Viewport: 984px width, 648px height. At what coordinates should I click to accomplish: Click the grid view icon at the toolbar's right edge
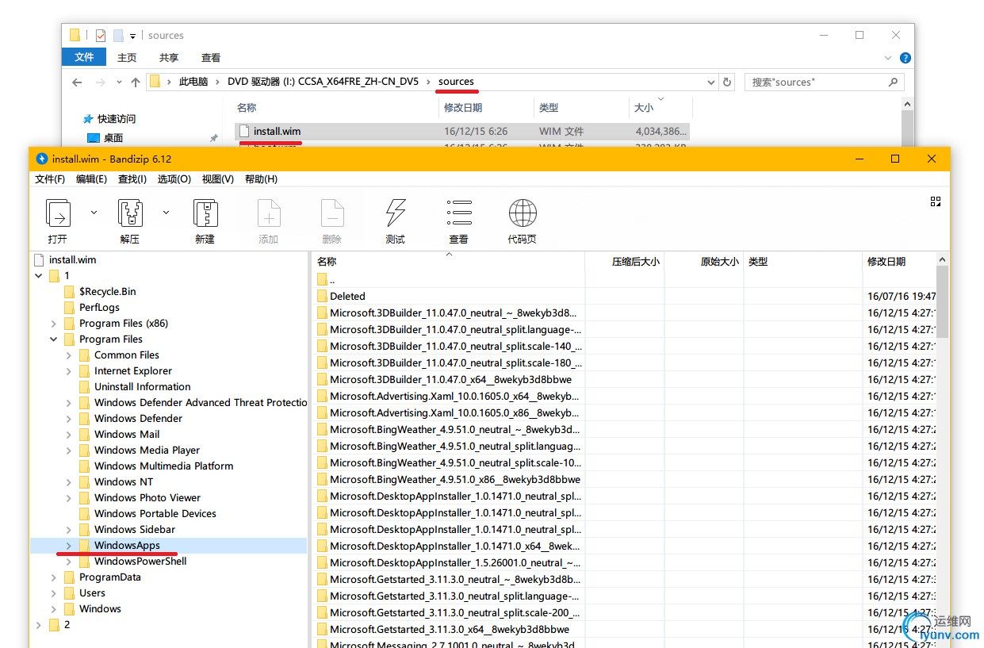(x=936, y=201)
